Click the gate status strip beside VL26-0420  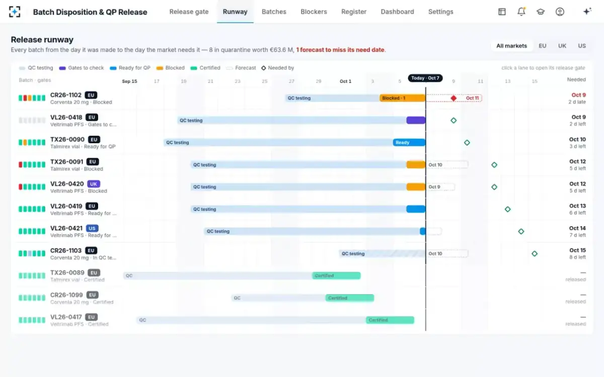point(32,187)
